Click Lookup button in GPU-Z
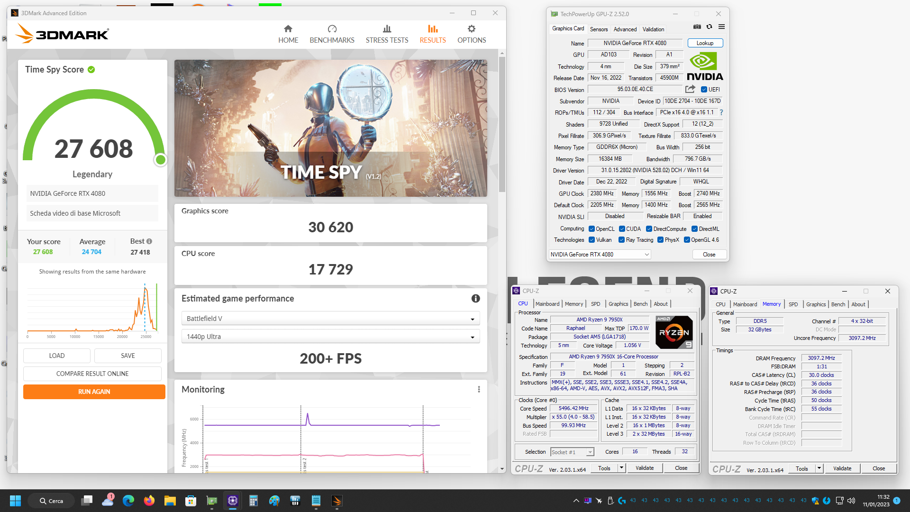Screen dimensions: 910x512 705,43
